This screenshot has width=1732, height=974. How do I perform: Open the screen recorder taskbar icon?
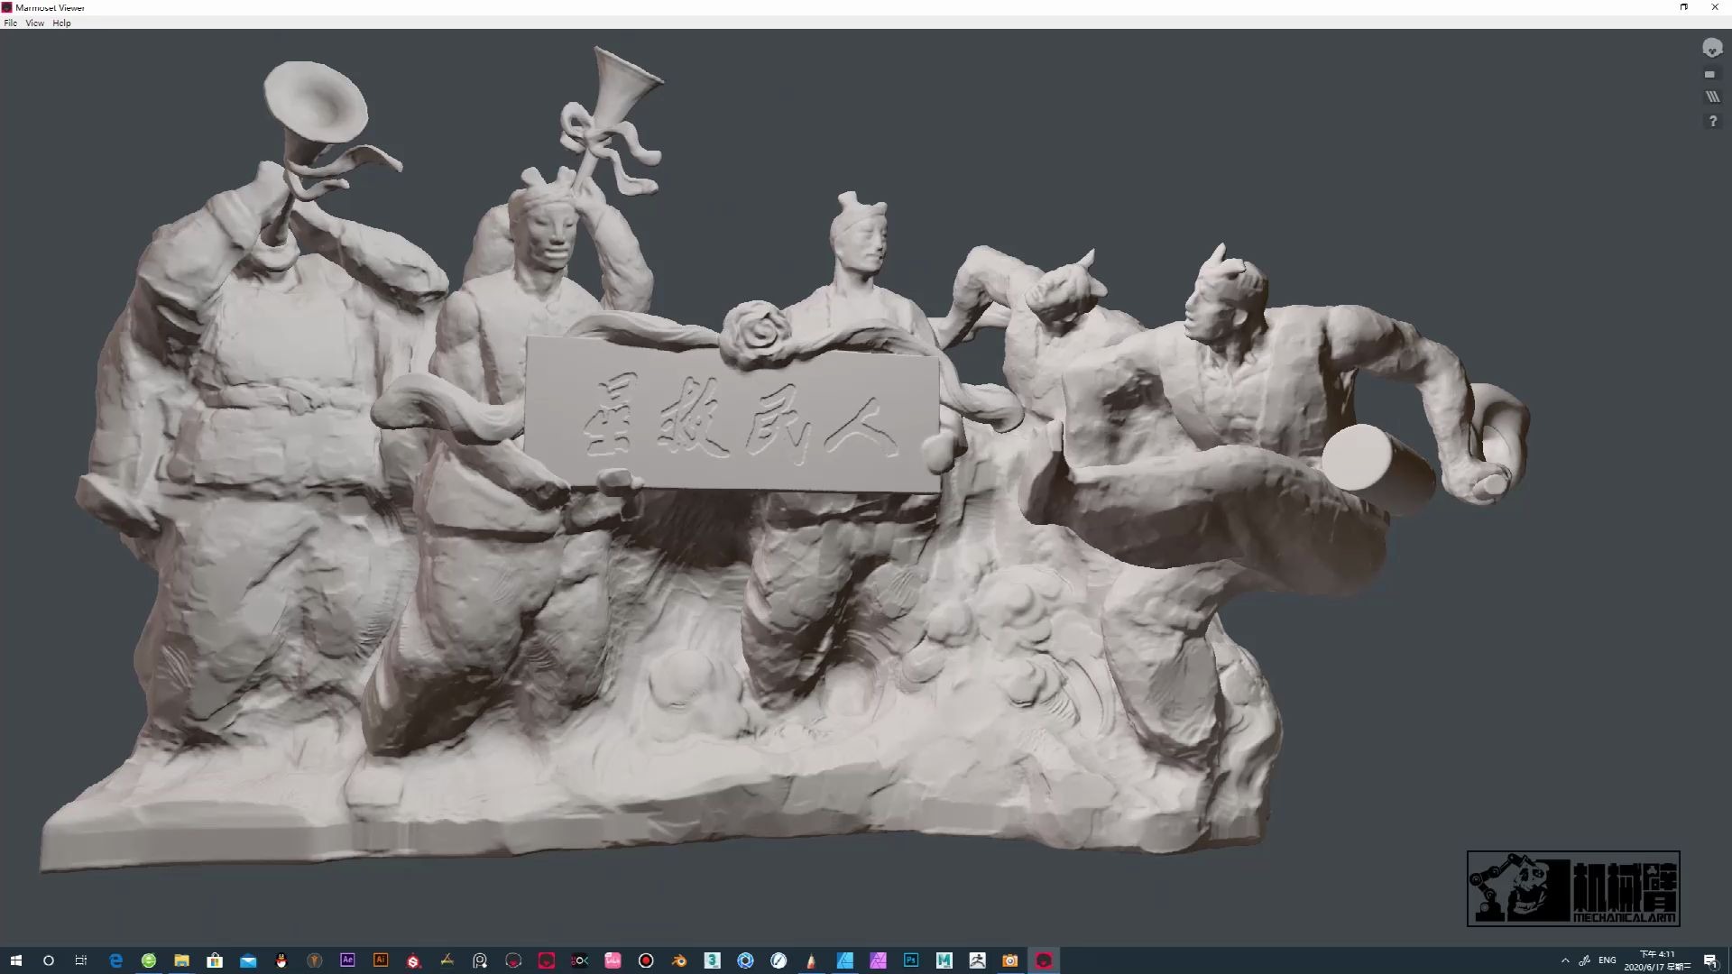pyautogui.click(x=646, y=960)
